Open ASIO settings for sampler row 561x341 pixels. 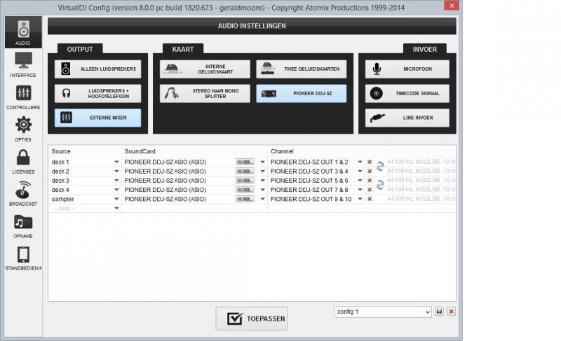tap(245, 200)
